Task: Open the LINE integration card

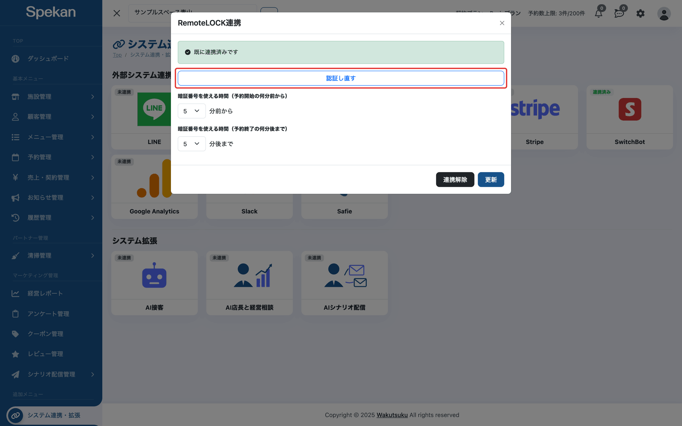Action: tap(141, 118)
